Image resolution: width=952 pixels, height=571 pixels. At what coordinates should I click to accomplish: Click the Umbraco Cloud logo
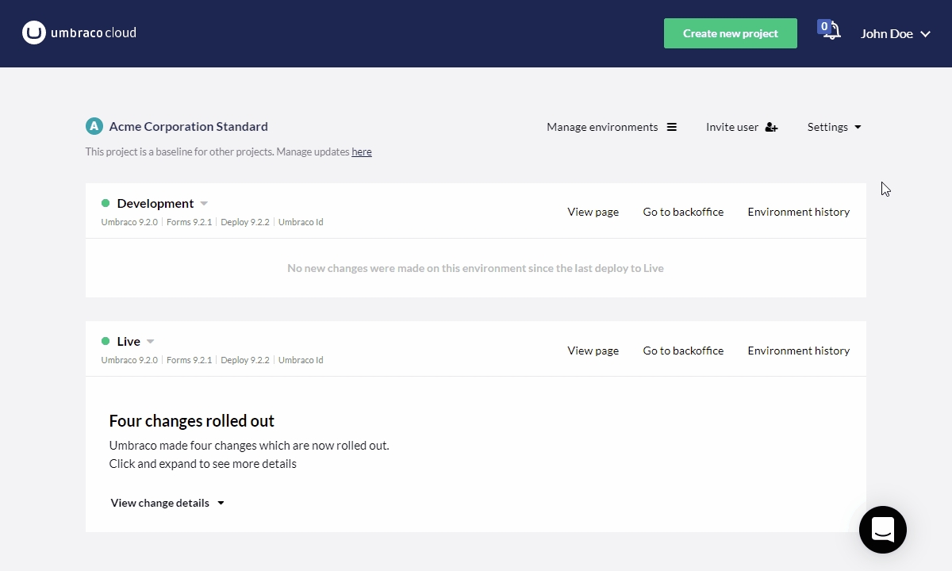click(79, 33)
